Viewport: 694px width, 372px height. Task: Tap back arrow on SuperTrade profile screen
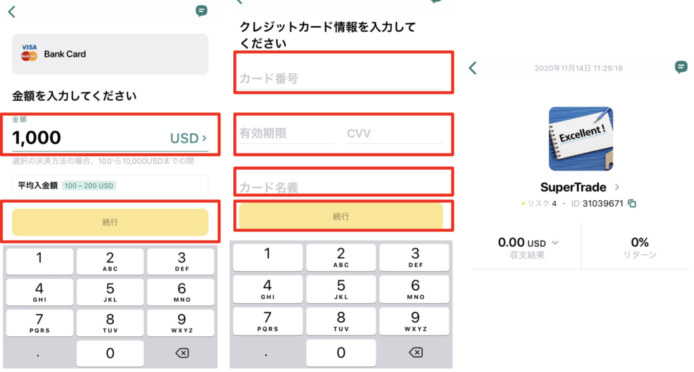click(472, 68)
